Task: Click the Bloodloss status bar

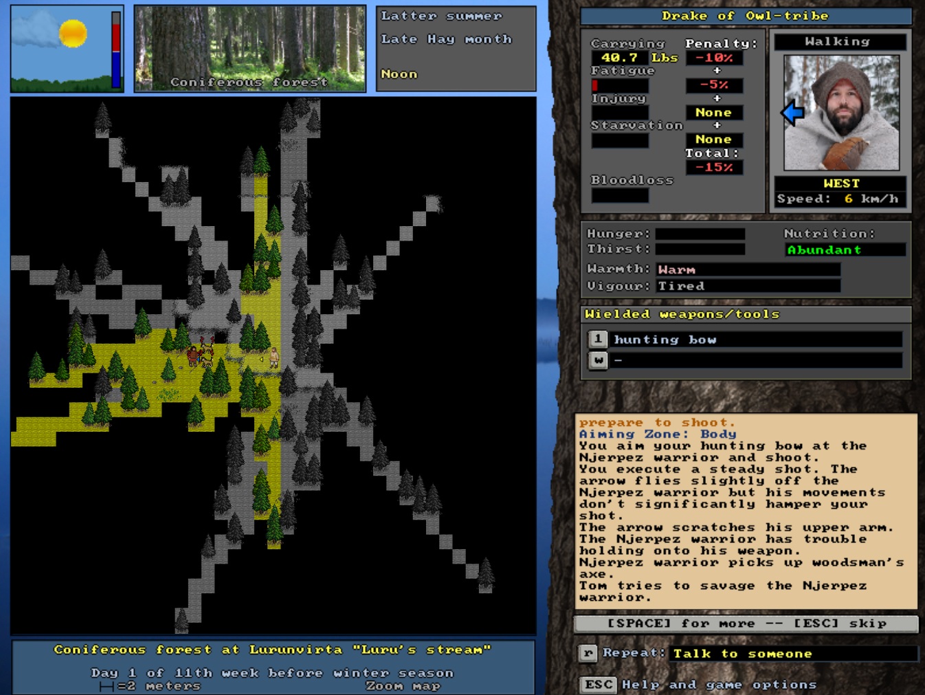Action: click(x=620, y=195)
